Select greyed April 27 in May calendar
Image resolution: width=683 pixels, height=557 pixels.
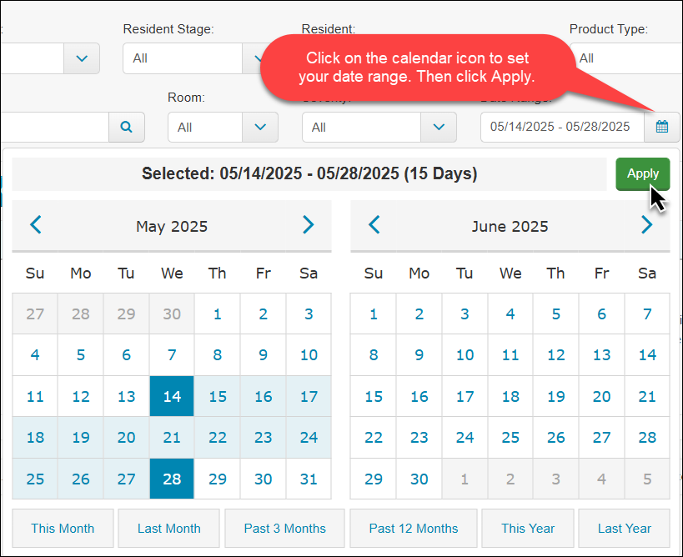click(x=35, y=314)
